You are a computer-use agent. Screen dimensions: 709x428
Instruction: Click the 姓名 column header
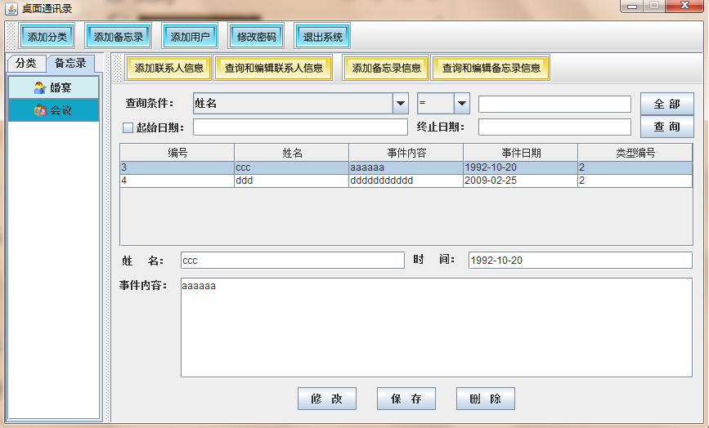(292, 153)
